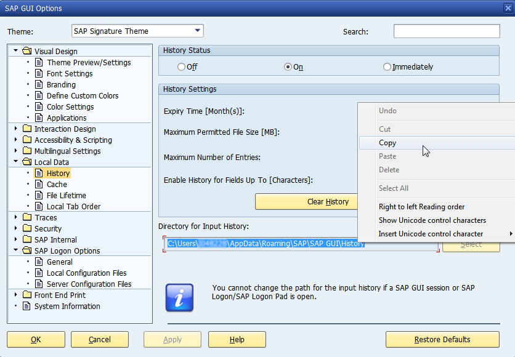Select the System Information tree label

[x=67, y=306]
